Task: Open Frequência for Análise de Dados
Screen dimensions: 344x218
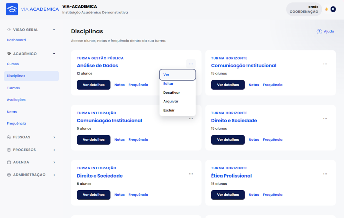Action: click(x=138, y=85)
